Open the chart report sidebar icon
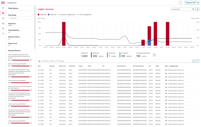 coord(3,18)
